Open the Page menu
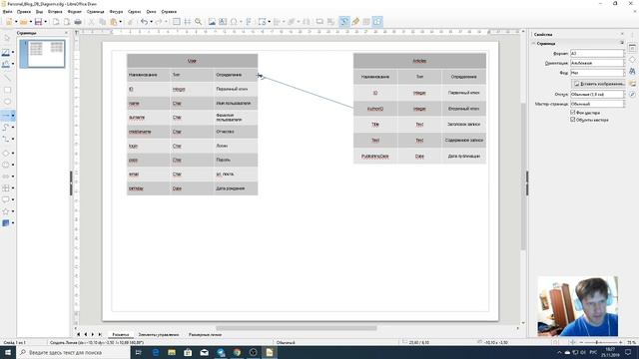 tap(96, 12)
